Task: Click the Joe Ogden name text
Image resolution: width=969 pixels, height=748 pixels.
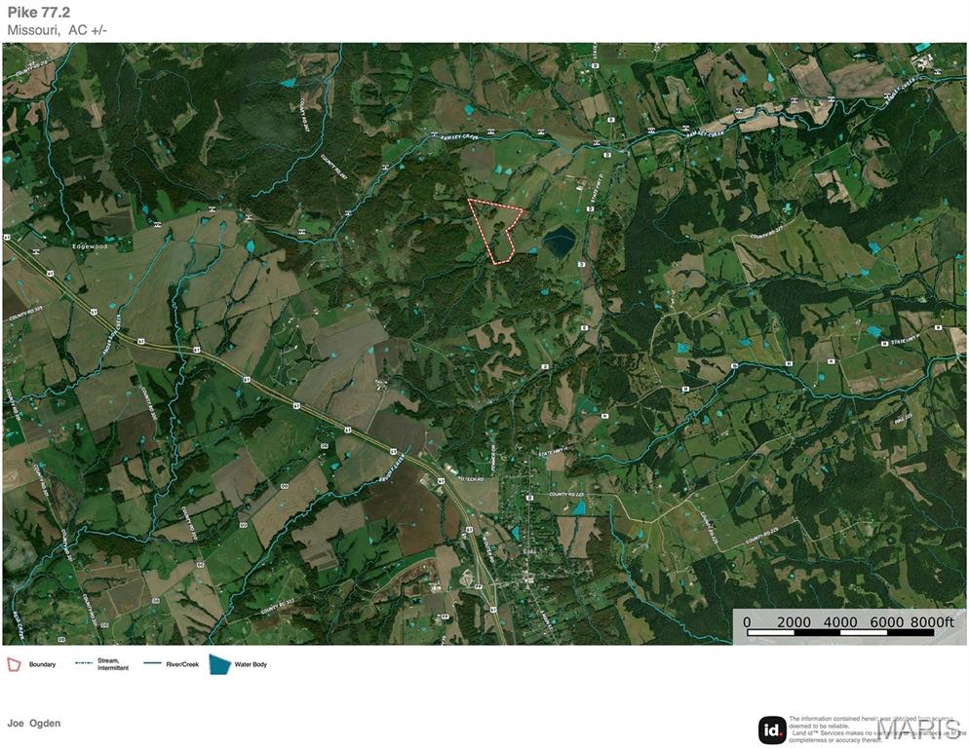Action: 34,724
